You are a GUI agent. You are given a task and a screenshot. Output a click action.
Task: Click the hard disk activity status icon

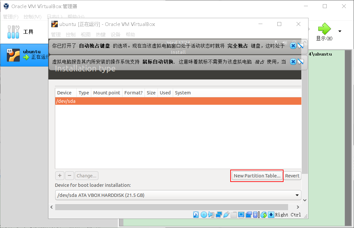(x=196, y=215)
